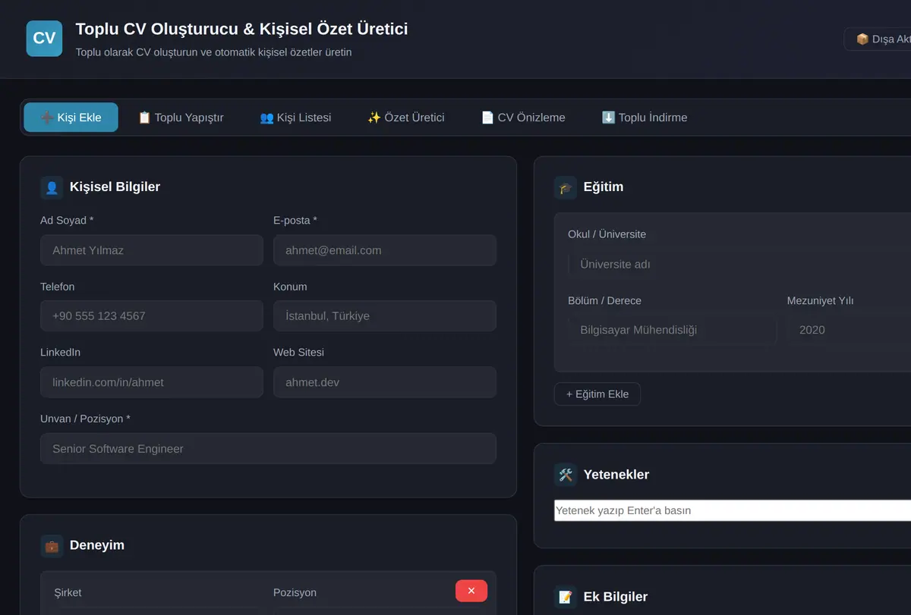Image resolution: width=911 pixels, height=615 pixels.
Task: Click the Okul / Üniversite input field
Action: pyautogui.click(x=739, y=265)
